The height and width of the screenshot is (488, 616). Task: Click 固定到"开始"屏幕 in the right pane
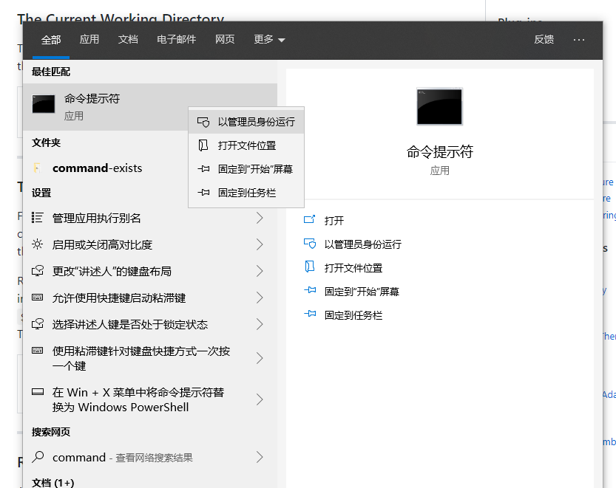(362, 292)
